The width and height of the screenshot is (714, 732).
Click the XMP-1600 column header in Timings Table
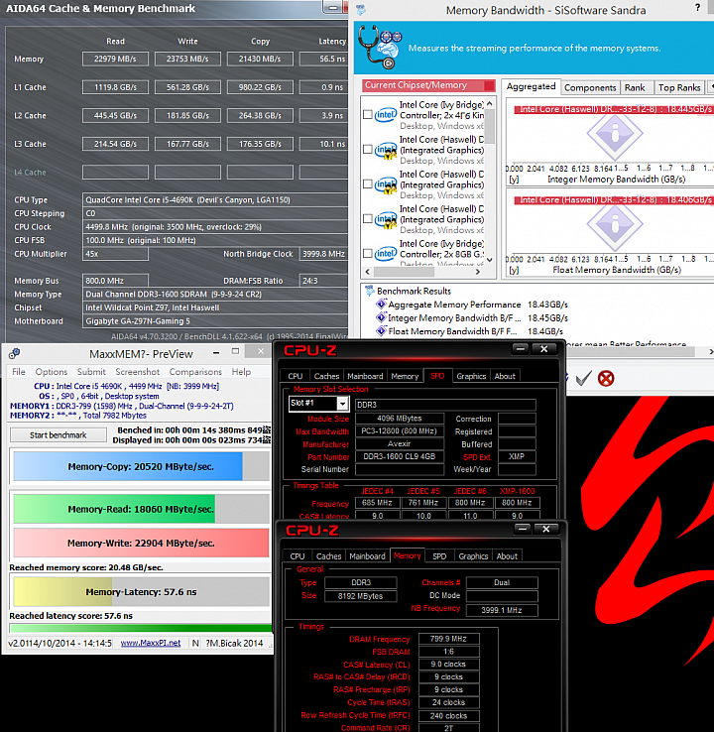tap(517, 491)
